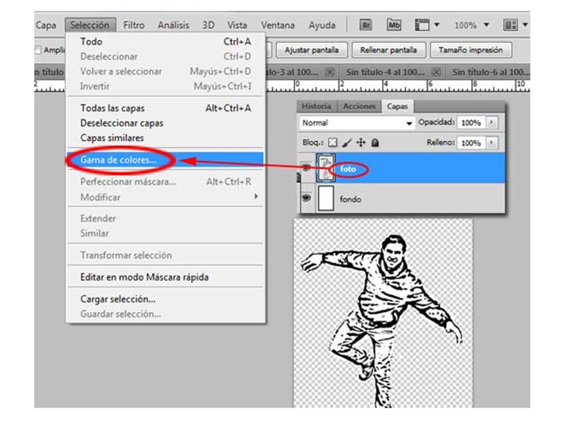Choose Editar en modo Máscara rápida
This screenshot has width=563, height=422.
tap(165, 277)
